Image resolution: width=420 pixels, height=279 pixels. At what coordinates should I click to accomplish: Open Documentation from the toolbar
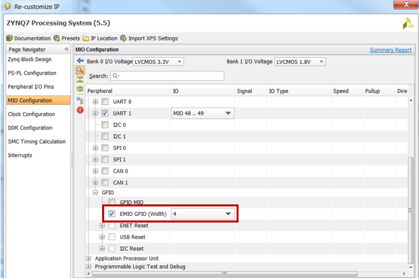coord(28,38)
